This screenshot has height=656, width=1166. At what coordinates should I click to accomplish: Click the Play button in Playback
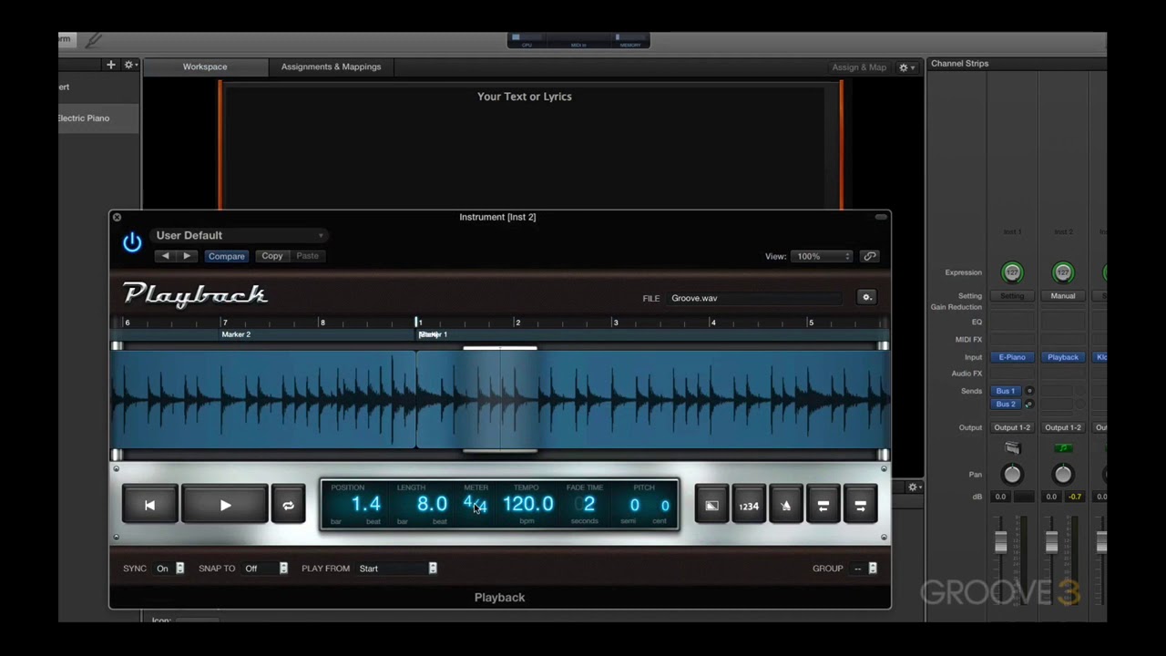pos(225,505)
